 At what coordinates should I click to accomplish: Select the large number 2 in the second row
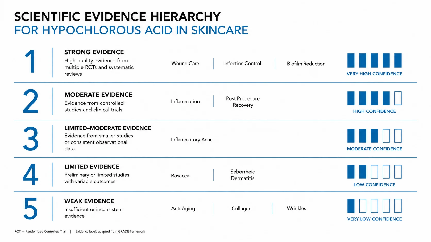pyautogui.click(x=31, y=101)
